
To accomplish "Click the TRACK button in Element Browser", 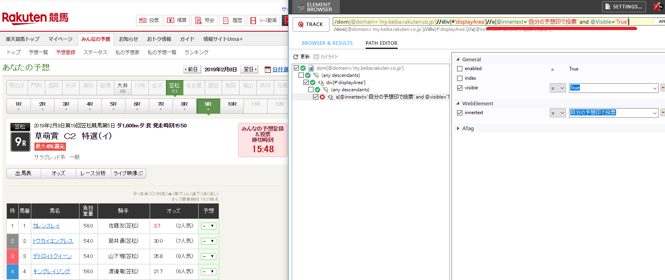I will coord(311,24).
